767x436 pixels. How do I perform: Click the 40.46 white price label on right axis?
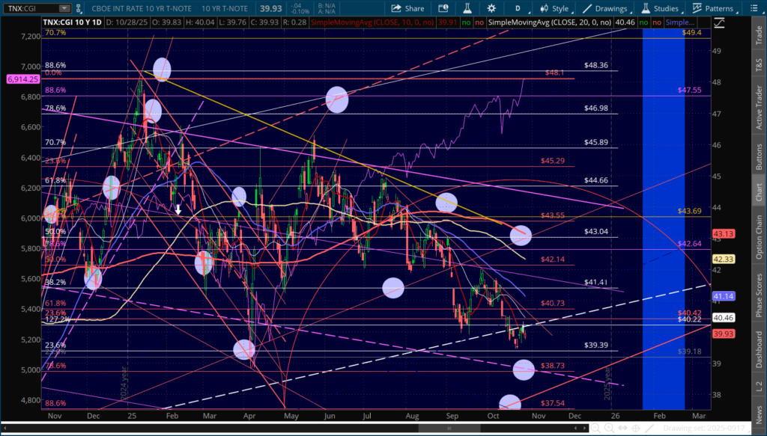[x=724, y=318]
